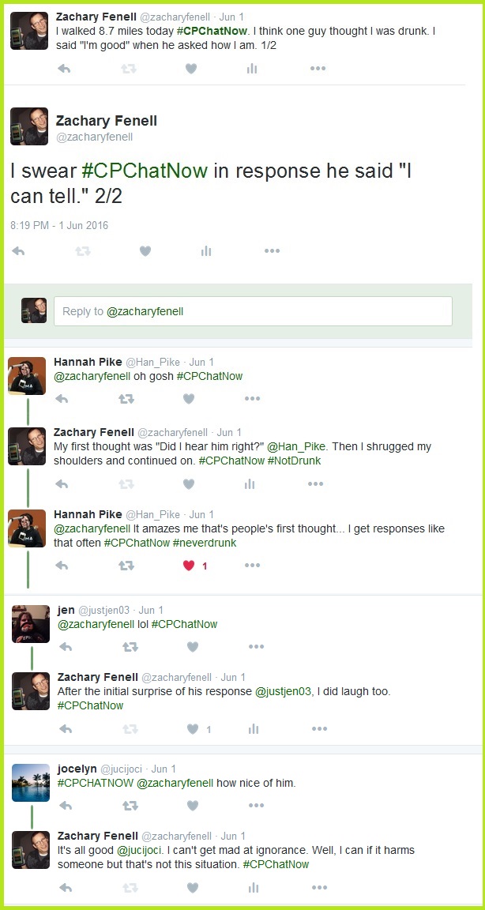Open jocelyn's profile picture thumbnail
The width and height of the screenshot is (485, 910).
(x=30, y=782)
